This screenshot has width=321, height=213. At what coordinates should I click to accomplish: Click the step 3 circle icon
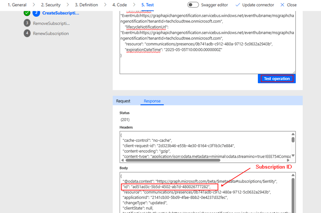[27, 23]
